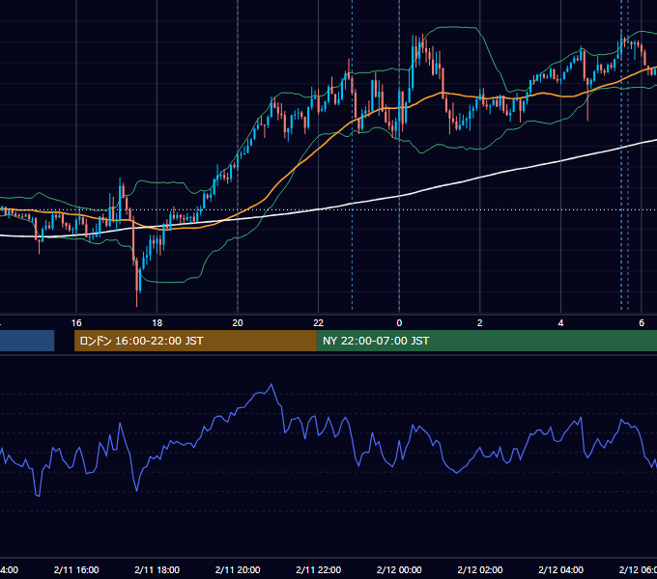Click the 0 hour label on price chart axis
Viewport: 657px width, 579px height.
(x=399, y=323)
